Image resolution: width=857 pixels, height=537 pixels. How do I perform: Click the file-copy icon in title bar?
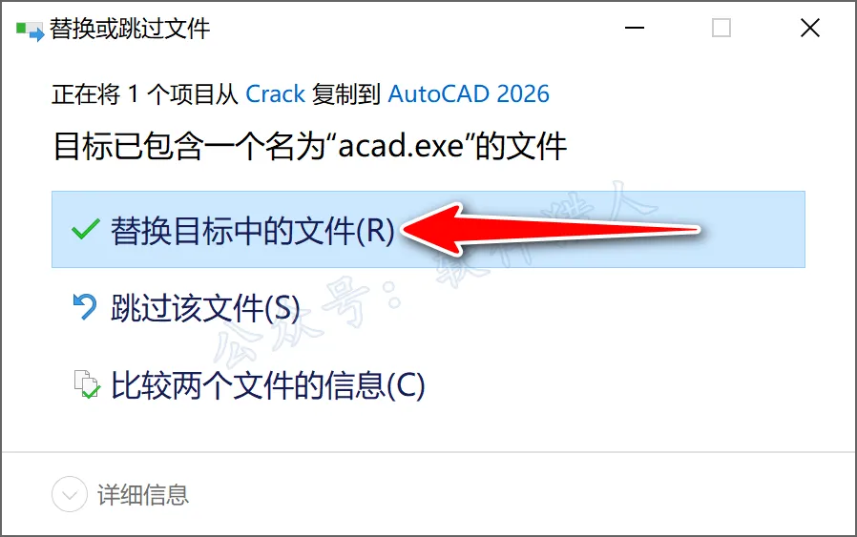click(30, 31)
